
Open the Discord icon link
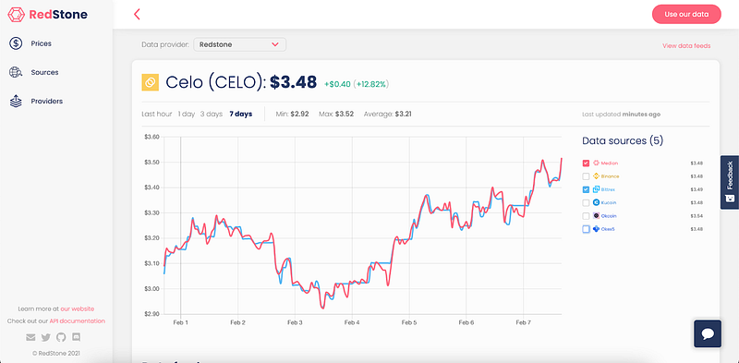[x=76, y=337]
